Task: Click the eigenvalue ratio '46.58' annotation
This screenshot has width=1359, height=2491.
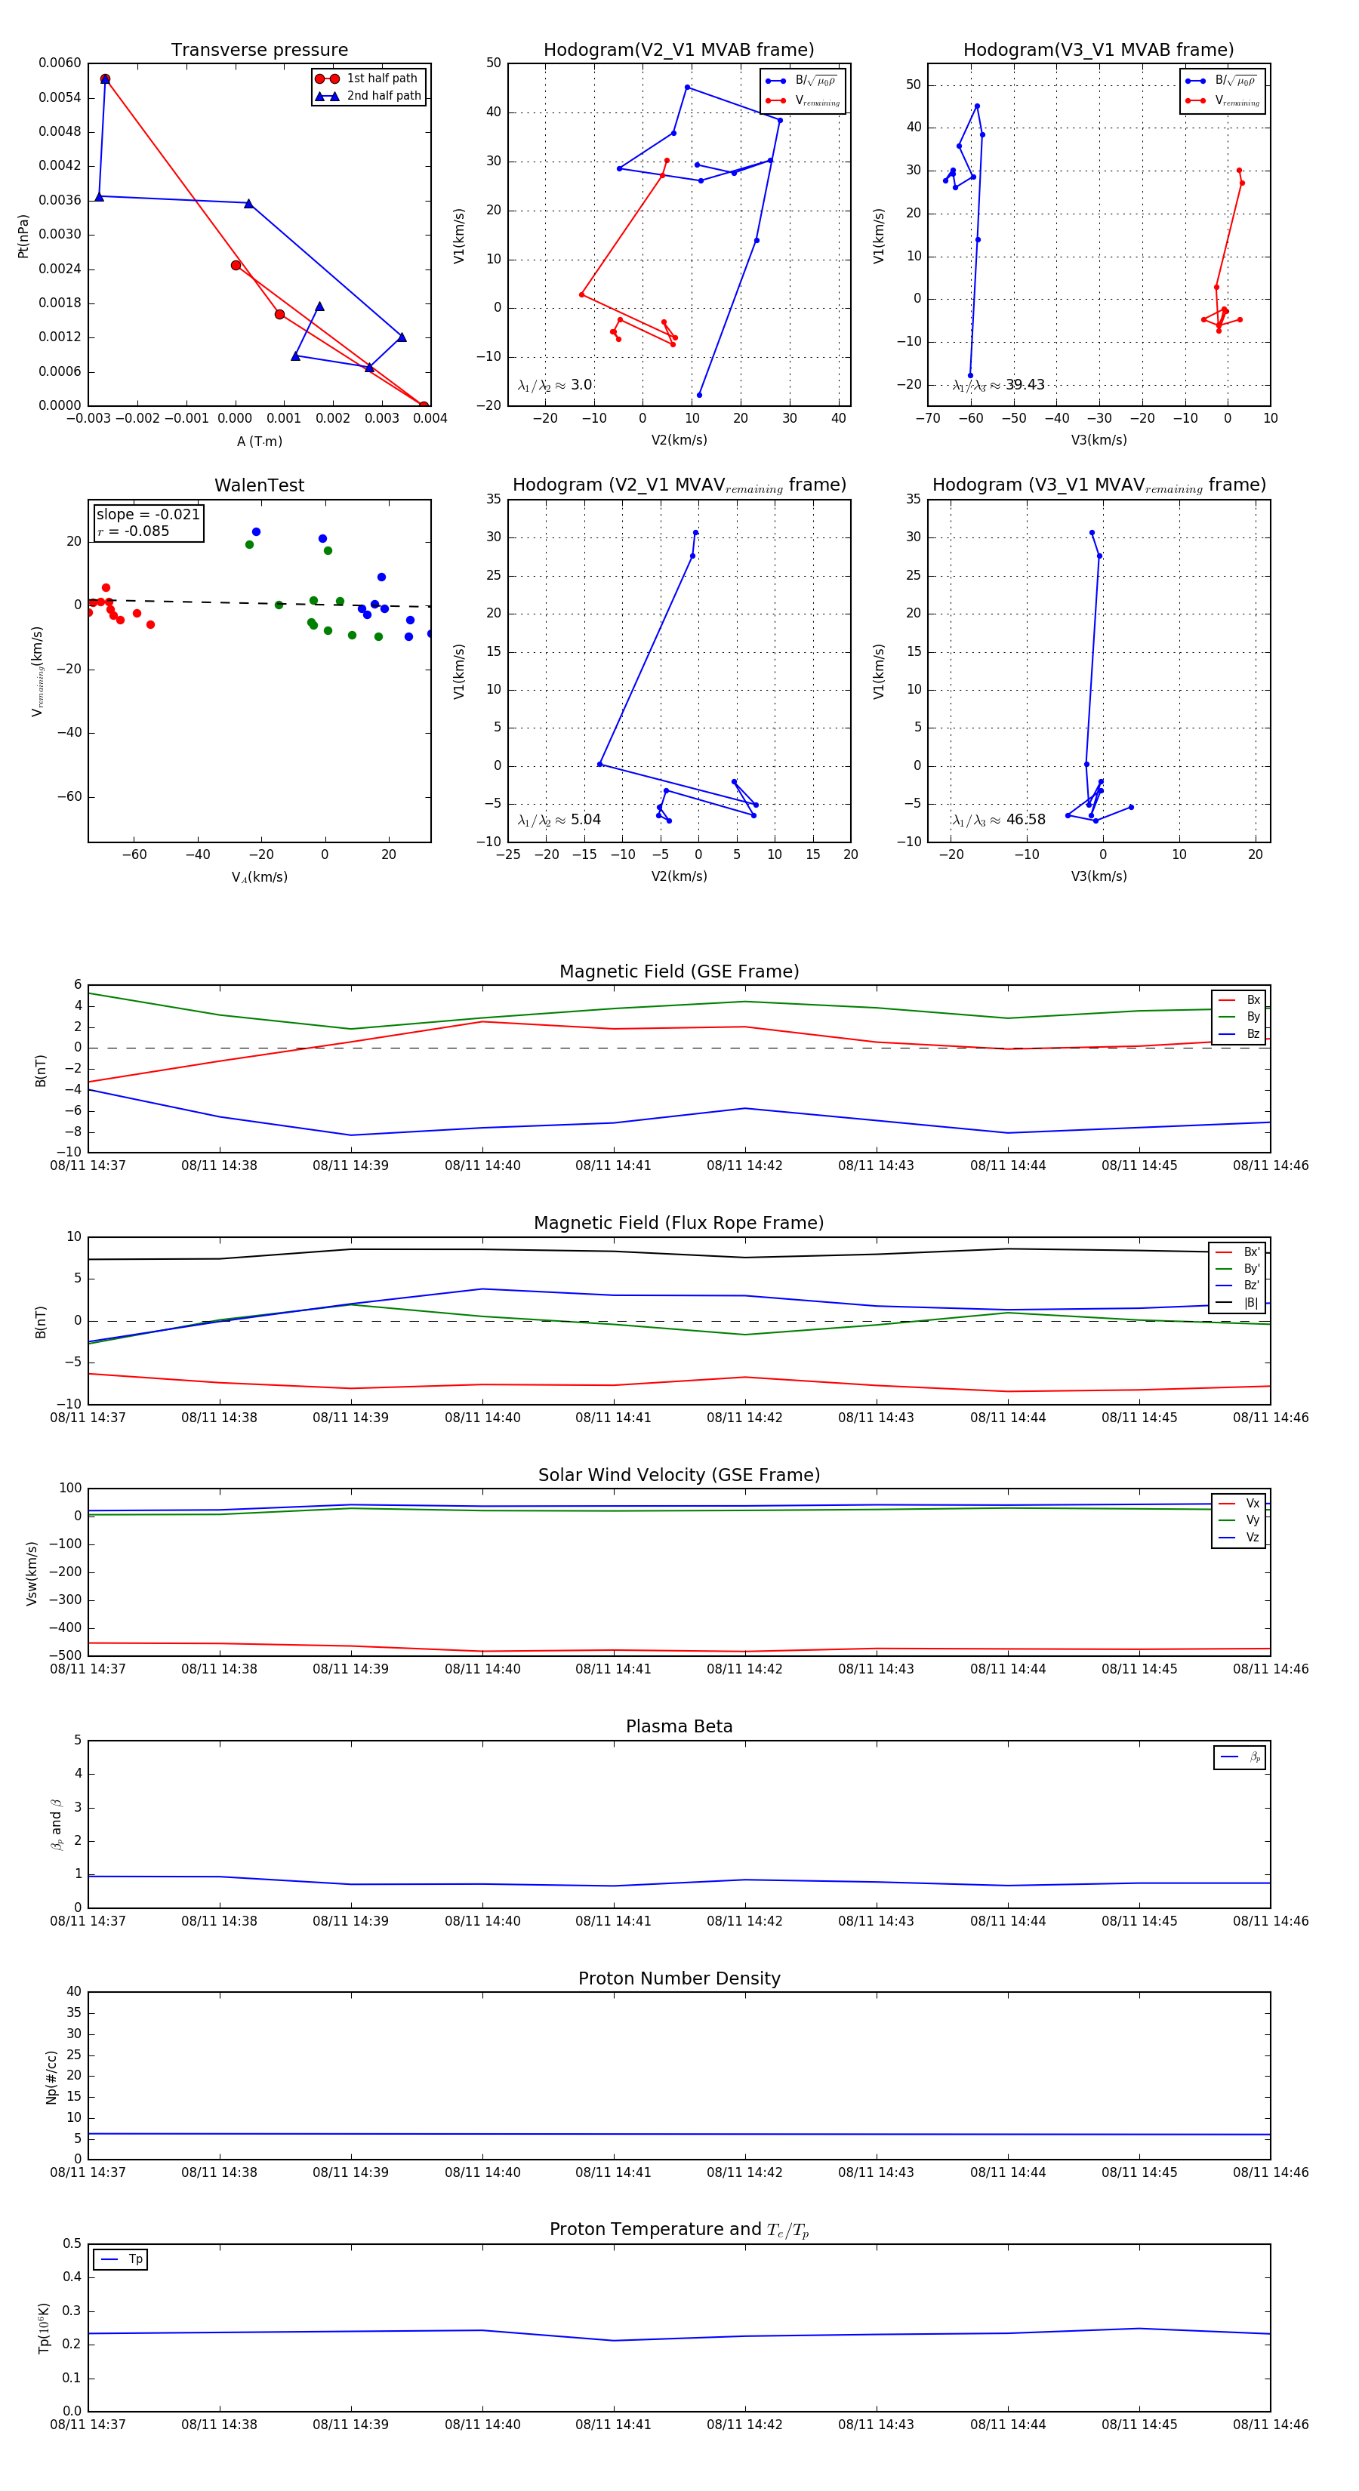Action: coord(998,820)
